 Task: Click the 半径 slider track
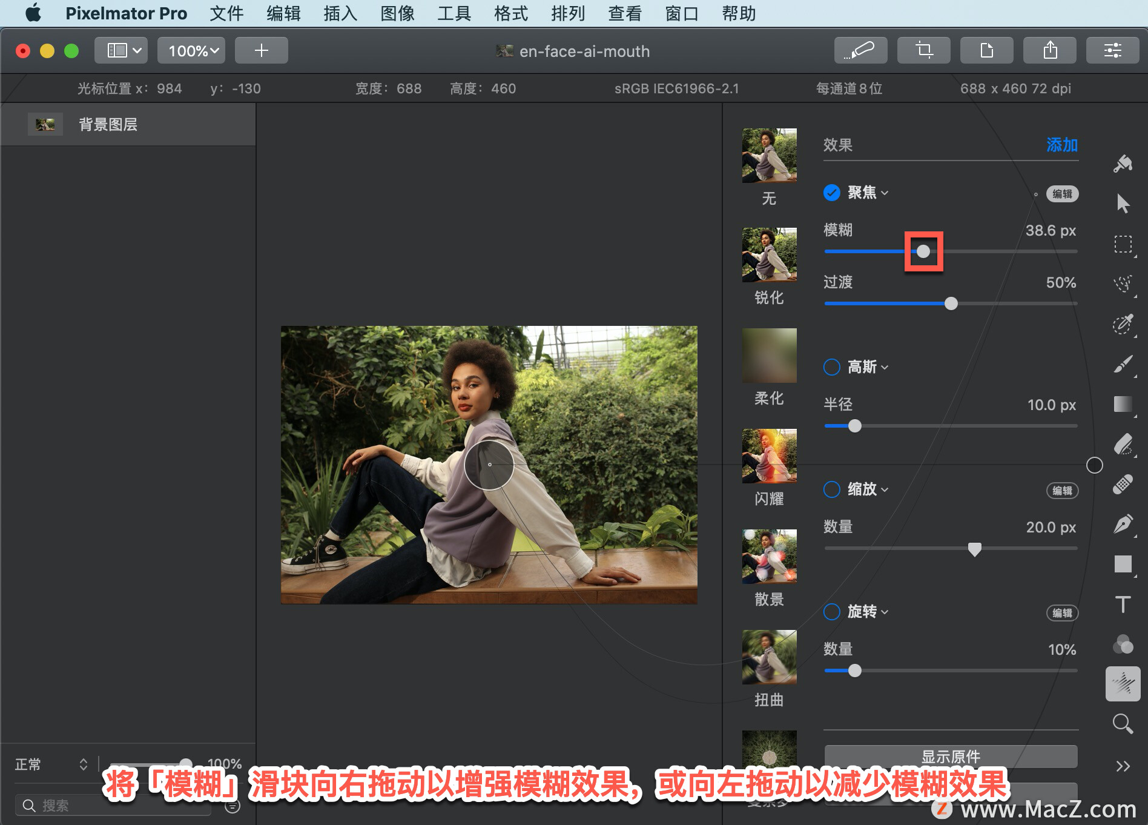pyautogui.click(x=951, y=426)
